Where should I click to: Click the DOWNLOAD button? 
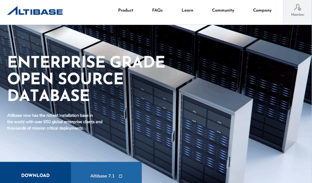35,173
